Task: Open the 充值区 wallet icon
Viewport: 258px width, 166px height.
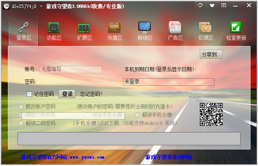Action: [x=114, y=27]
